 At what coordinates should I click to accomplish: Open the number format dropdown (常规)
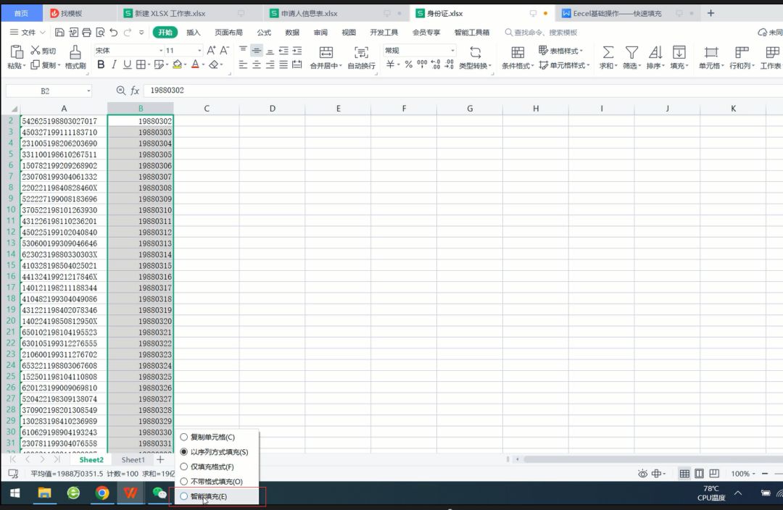pos(452,51)
